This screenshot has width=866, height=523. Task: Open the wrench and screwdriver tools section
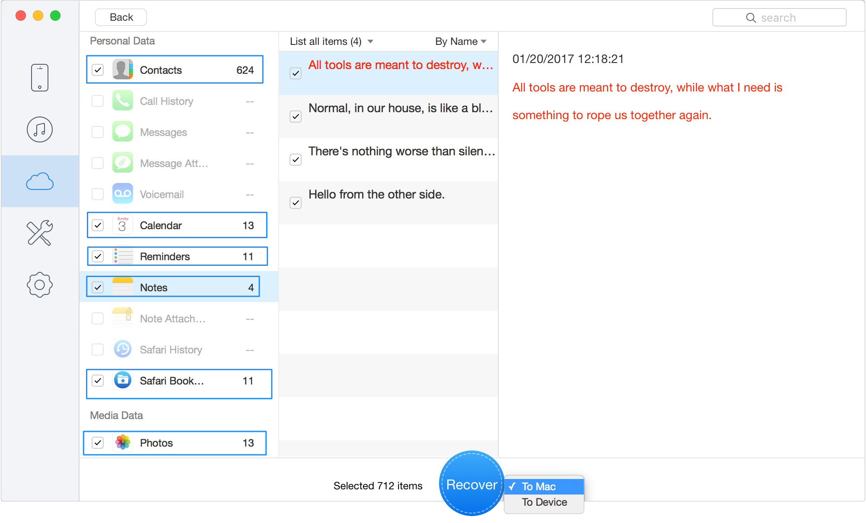pos(39,233)
